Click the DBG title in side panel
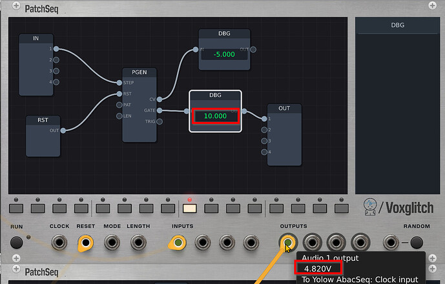Screen dimensions: 445x284 398,25
